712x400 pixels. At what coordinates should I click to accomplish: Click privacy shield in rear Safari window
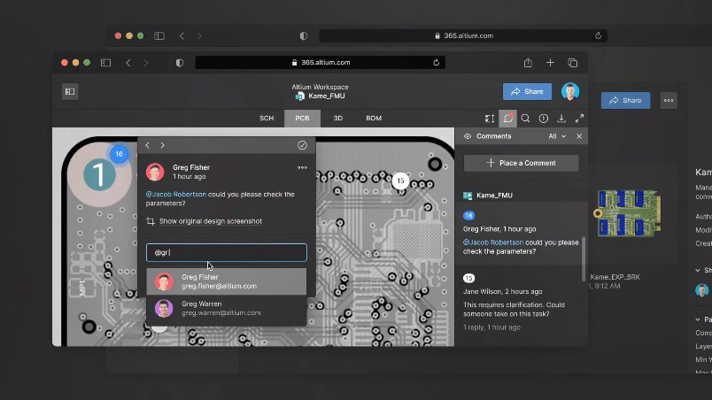coord(304,35)
